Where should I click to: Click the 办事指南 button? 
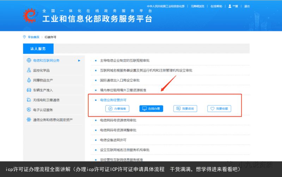point(117,109)
